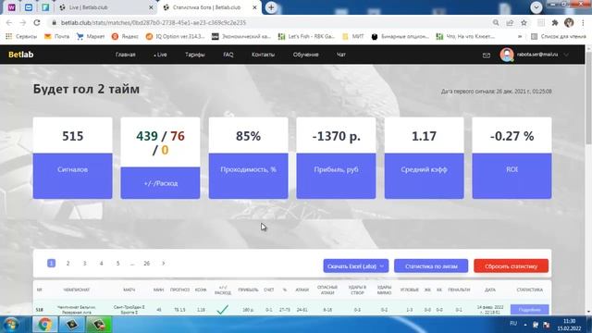Jump to last pagination page 26
This screenshot has height=333, width=592.
coord(146,263)
